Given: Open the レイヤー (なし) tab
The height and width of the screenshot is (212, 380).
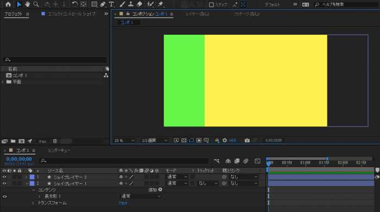Looking at the screenshot, I should [197, 14].
